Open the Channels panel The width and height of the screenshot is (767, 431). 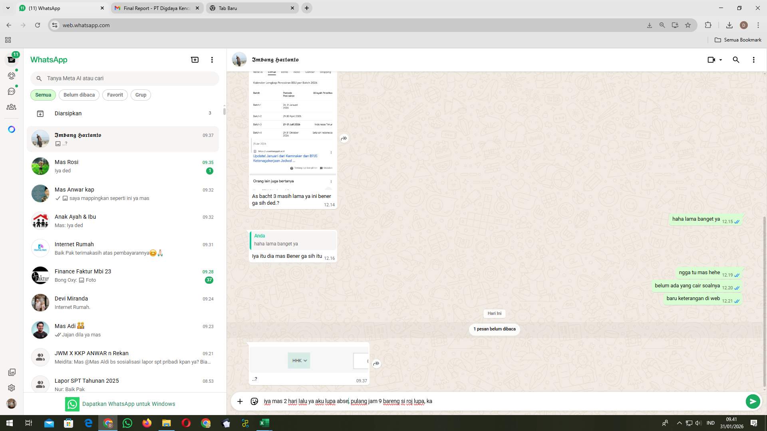click(12, 91)
